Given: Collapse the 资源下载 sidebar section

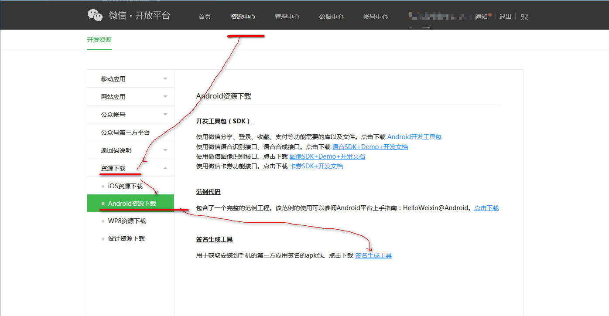Looking at the screenshot, I should [130, 168].
